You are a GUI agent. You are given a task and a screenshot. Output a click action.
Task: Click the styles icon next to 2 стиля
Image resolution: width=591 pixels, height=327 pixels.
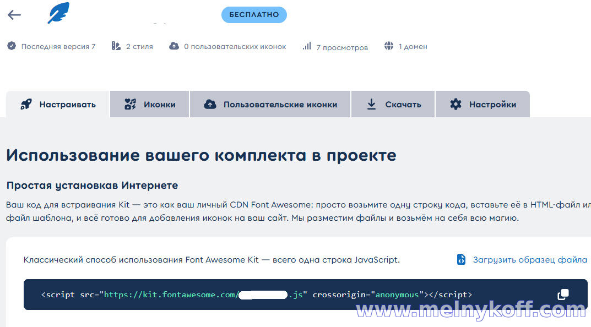(x=116, y=46)
